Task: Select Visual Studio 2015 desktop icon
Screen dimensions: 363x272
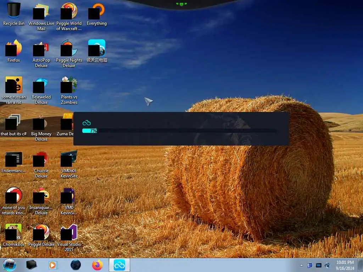Action: click(69, 238)
